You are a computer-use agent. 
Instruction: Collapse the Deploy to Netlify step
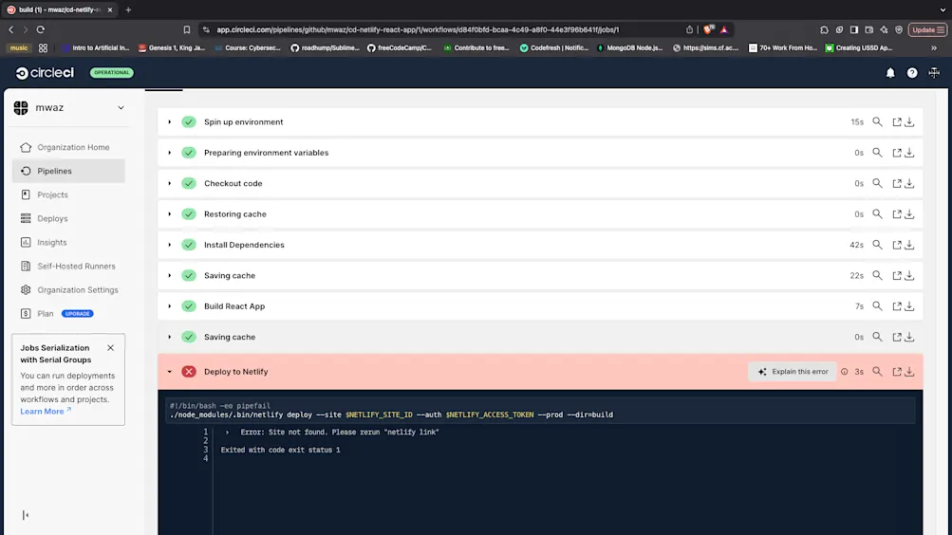pos(169,372)
